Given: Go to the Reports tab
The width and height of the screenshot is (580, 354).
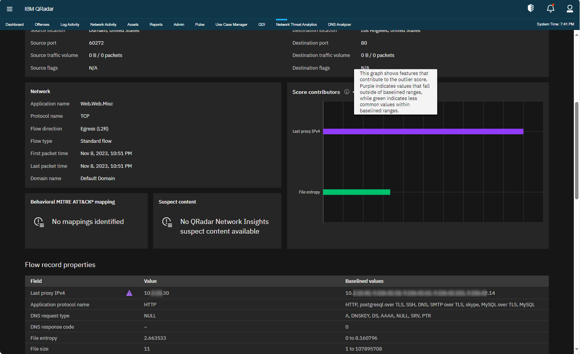Looking at the screenshot, I should (x=156, y=24).
